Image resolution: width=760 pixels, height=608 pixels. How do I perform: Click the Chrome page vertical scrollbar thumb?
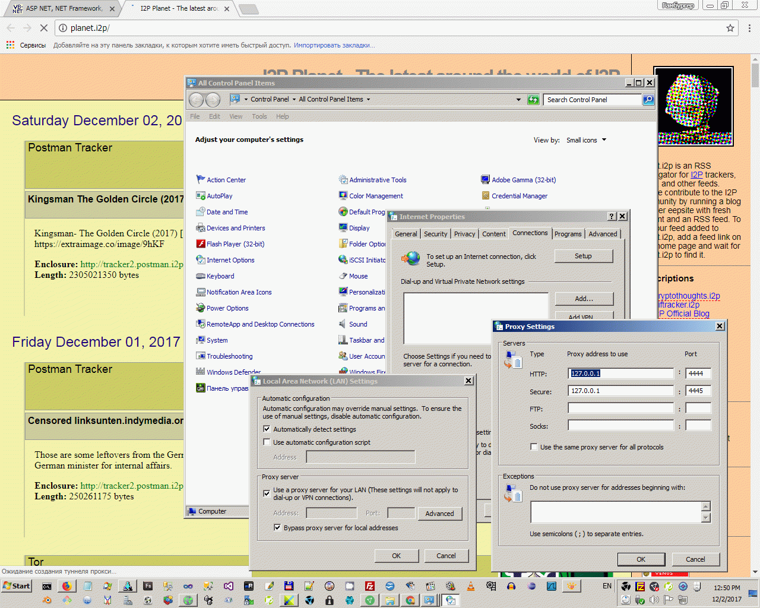[x=755, y=76]
